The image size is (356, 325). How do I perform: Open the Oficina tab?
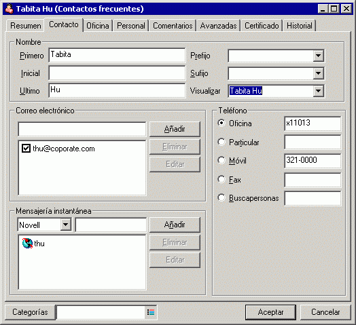[x=98, y=26]
